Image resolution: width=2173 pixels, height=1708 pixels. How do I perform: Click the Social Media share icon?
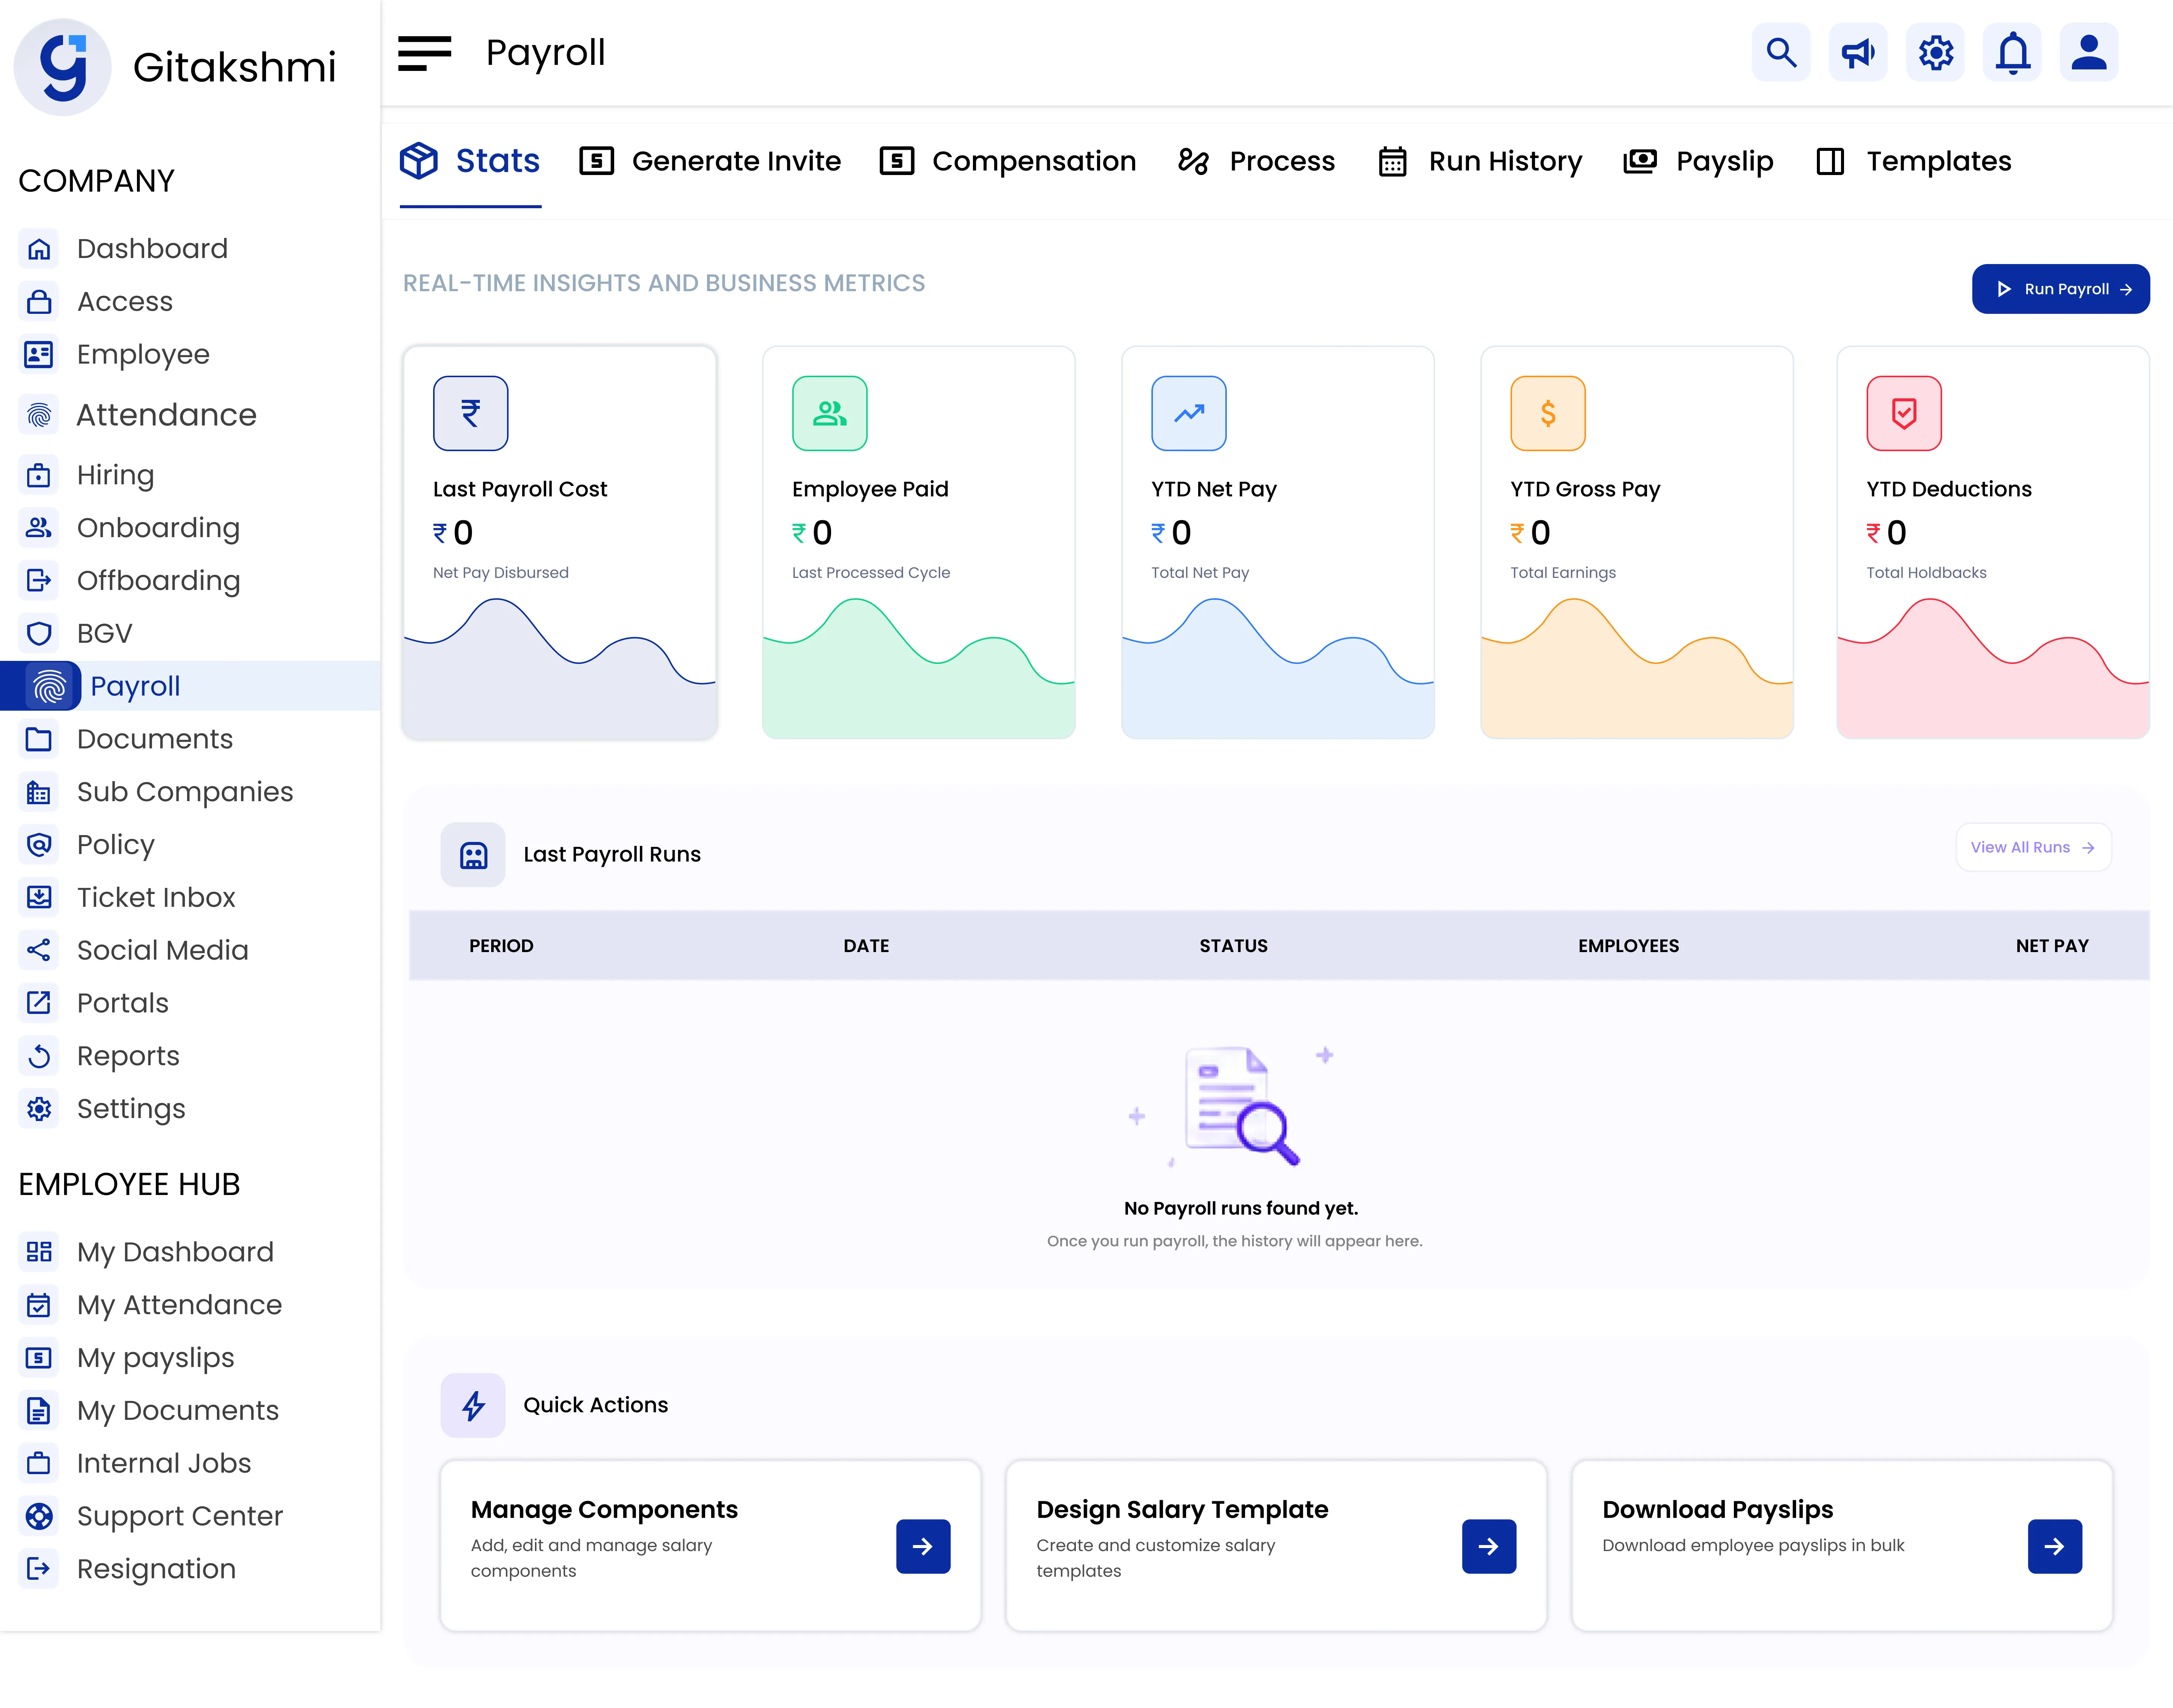39,950
